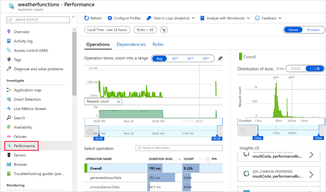The image size is (326, 192).
Task: Switch to the Dependencies tab
Action: pyautogui.click(x=131, y=44)
